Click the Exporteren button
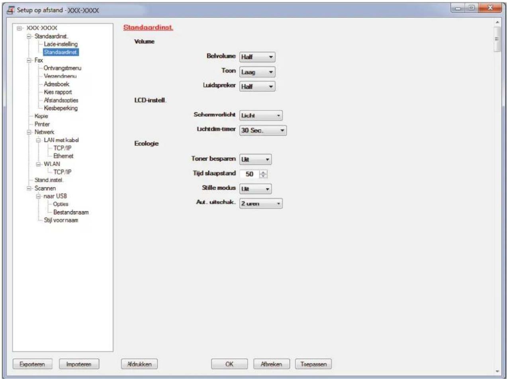 pos(33,364)
